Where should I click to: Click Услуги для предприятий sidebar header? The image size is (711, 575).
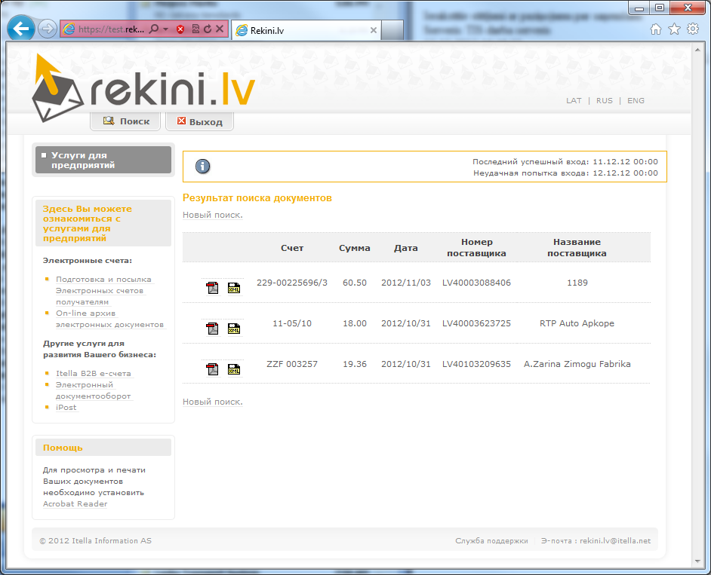coord(103,160)
